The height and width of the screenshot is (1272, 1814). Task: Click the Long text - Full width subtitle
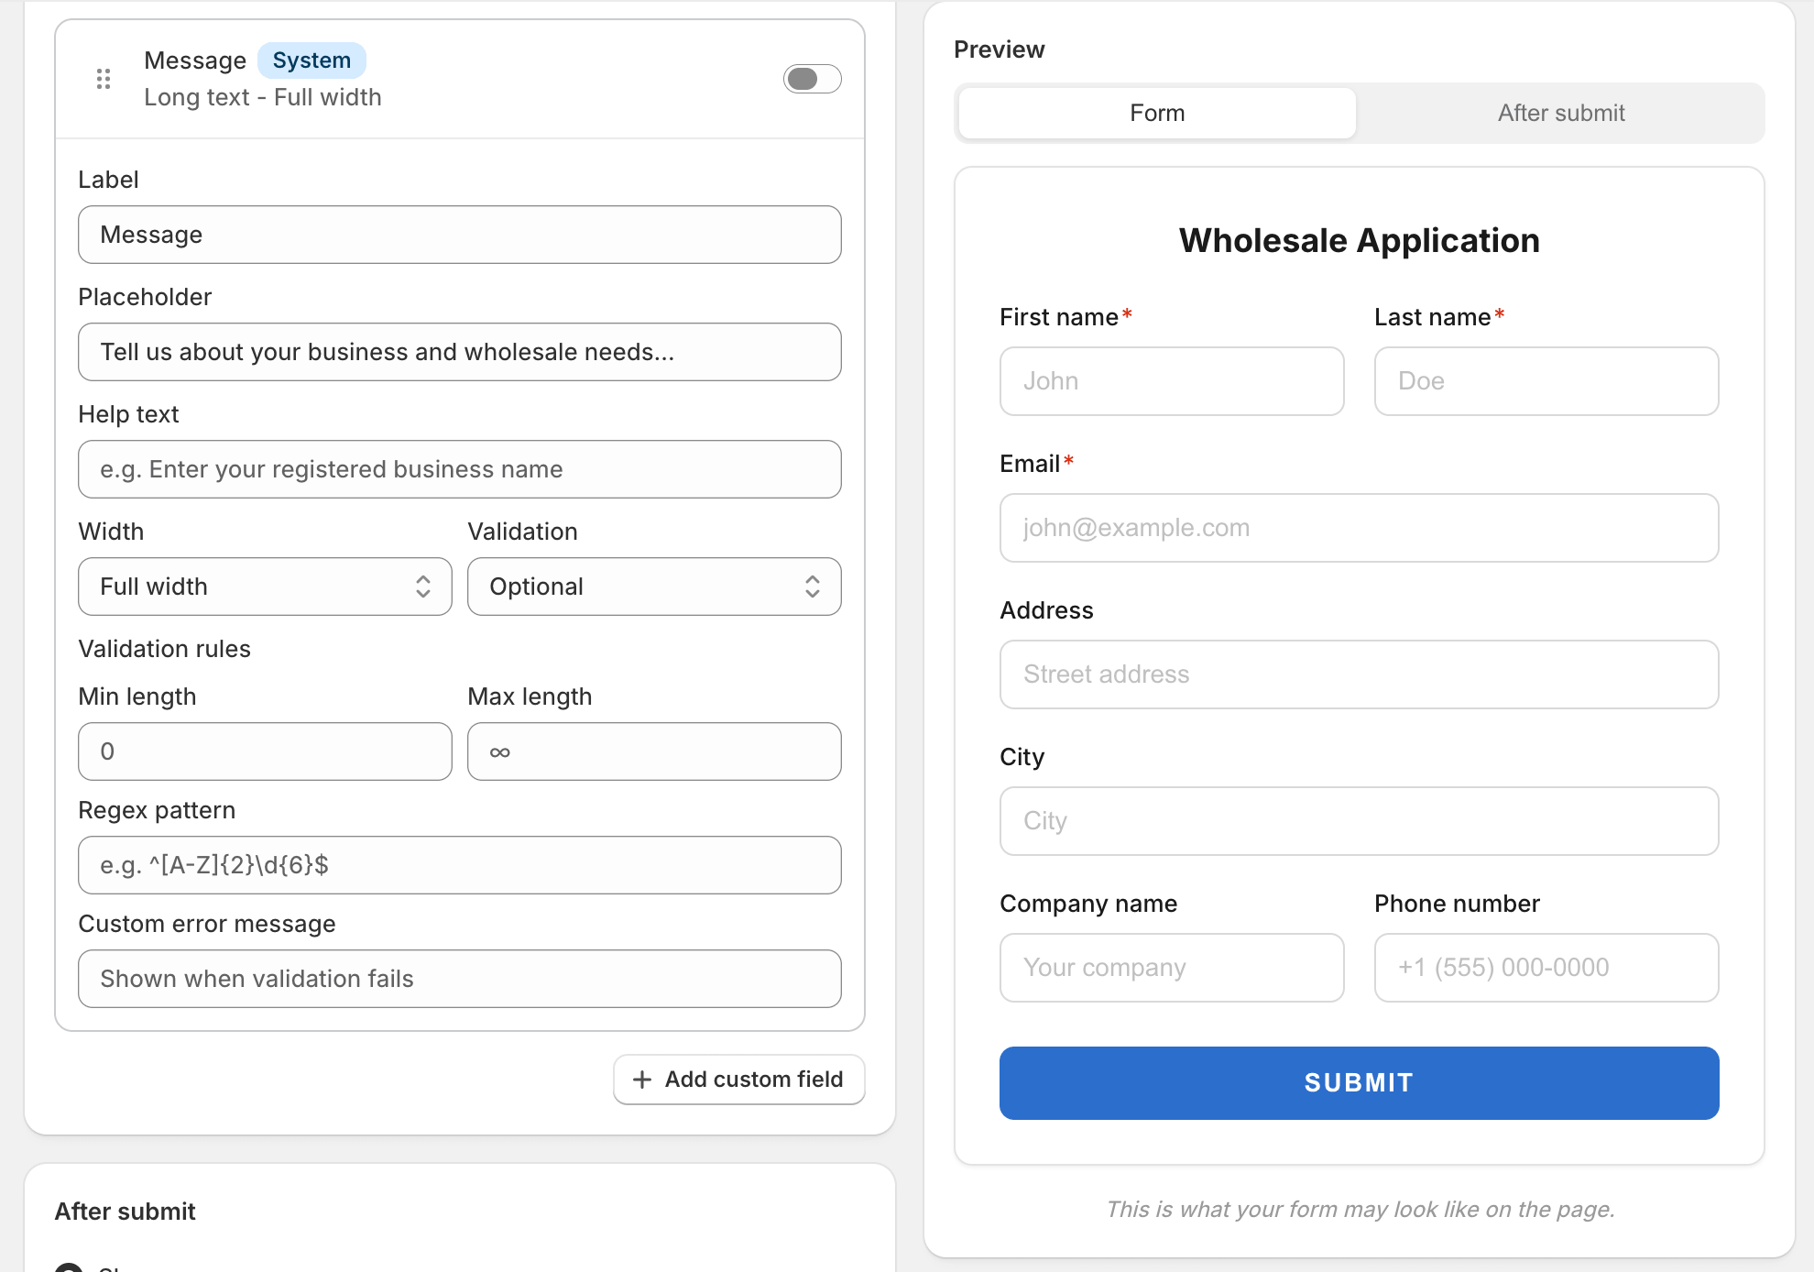tap(263, 97)
